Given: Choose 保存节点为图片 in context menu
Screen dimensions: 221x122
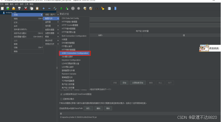Looking at the screenshot, I should [x=27, y=33].
